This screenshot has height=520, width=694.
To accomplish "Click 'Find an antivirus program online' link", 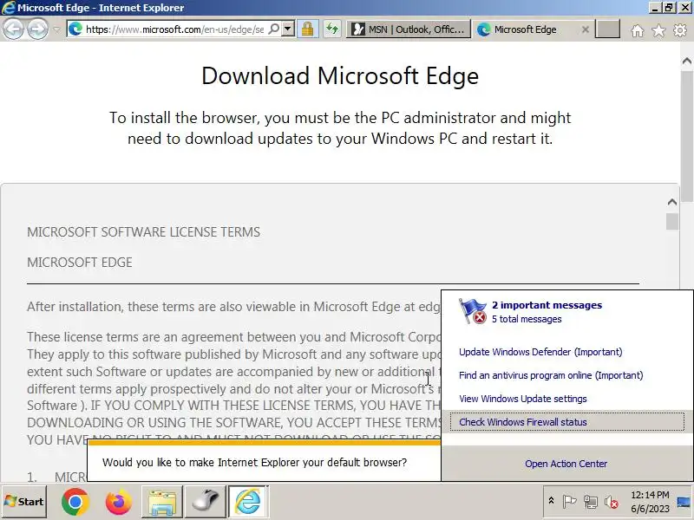I will 551,375.
